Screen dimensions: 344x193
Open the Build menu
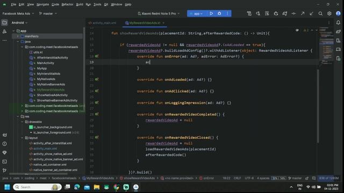[80, 4]
